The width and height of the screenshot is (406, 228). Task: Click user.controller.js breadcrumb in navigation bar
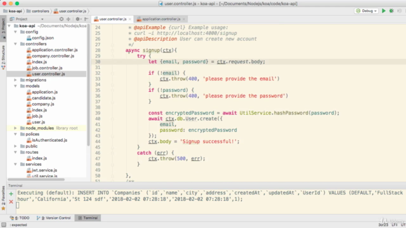70,11
